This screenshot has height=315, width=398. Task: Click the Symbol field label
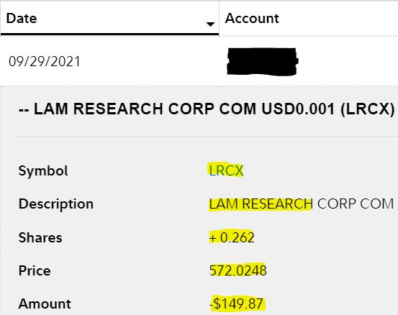(43, 171)
